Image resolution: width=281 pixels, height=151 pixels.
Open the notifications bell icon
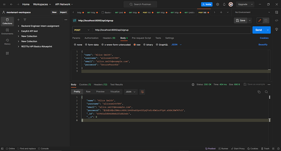point(224,4)
